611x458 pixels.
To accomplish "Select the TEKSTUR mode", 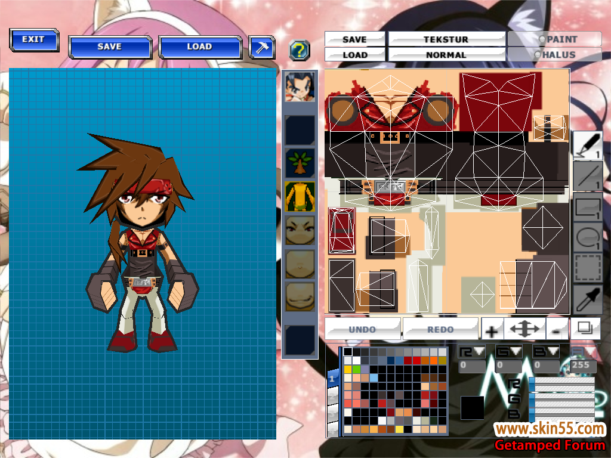I will 446,39.
